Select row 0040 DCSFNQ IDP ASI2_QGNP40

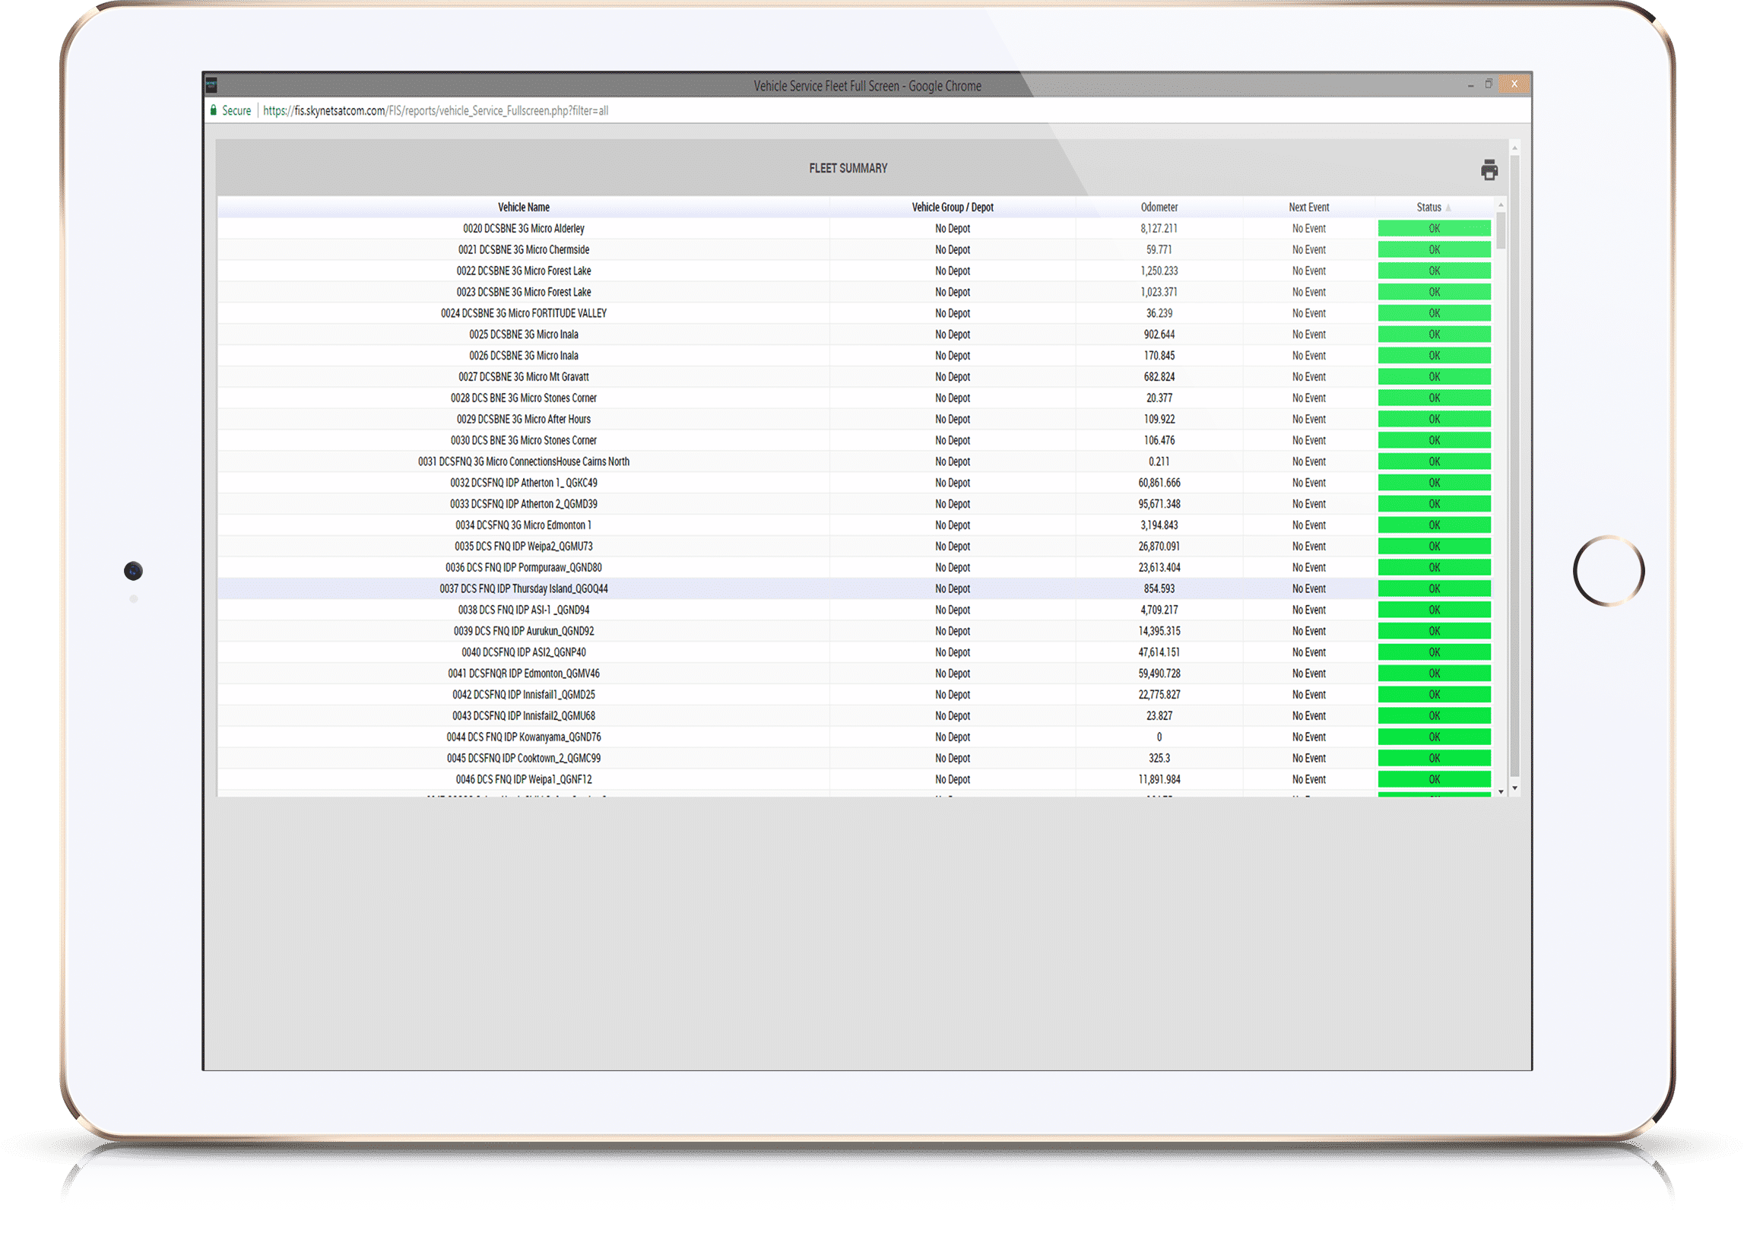[x=855, y=652]
